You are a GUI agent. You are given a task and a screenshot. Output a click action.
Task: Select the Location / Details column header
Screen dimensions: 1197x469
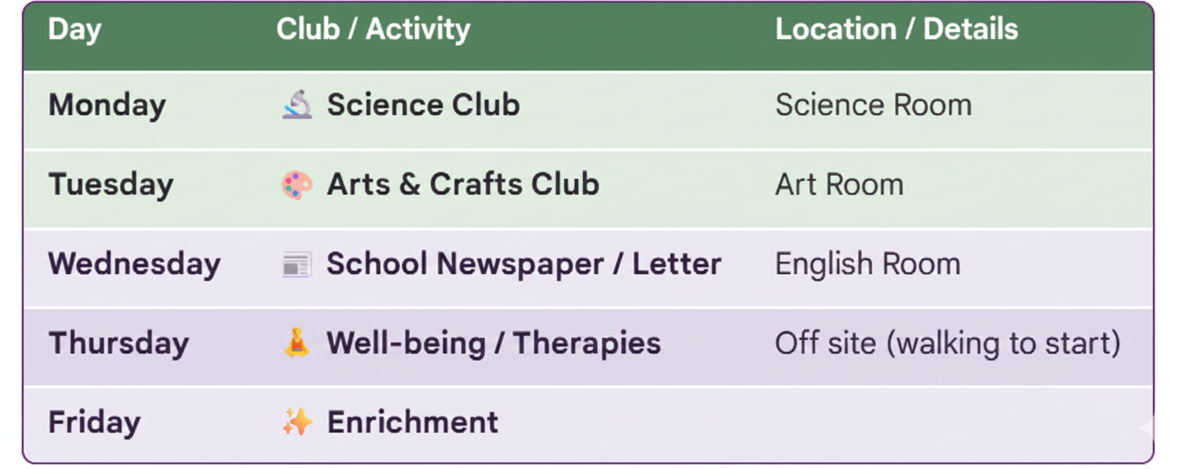[x=896, y=30]
